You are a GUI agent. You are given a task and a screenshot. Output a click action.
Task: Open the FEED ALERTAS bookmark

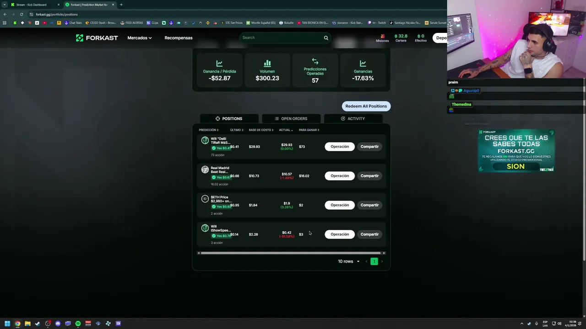(x=131, y=23)
